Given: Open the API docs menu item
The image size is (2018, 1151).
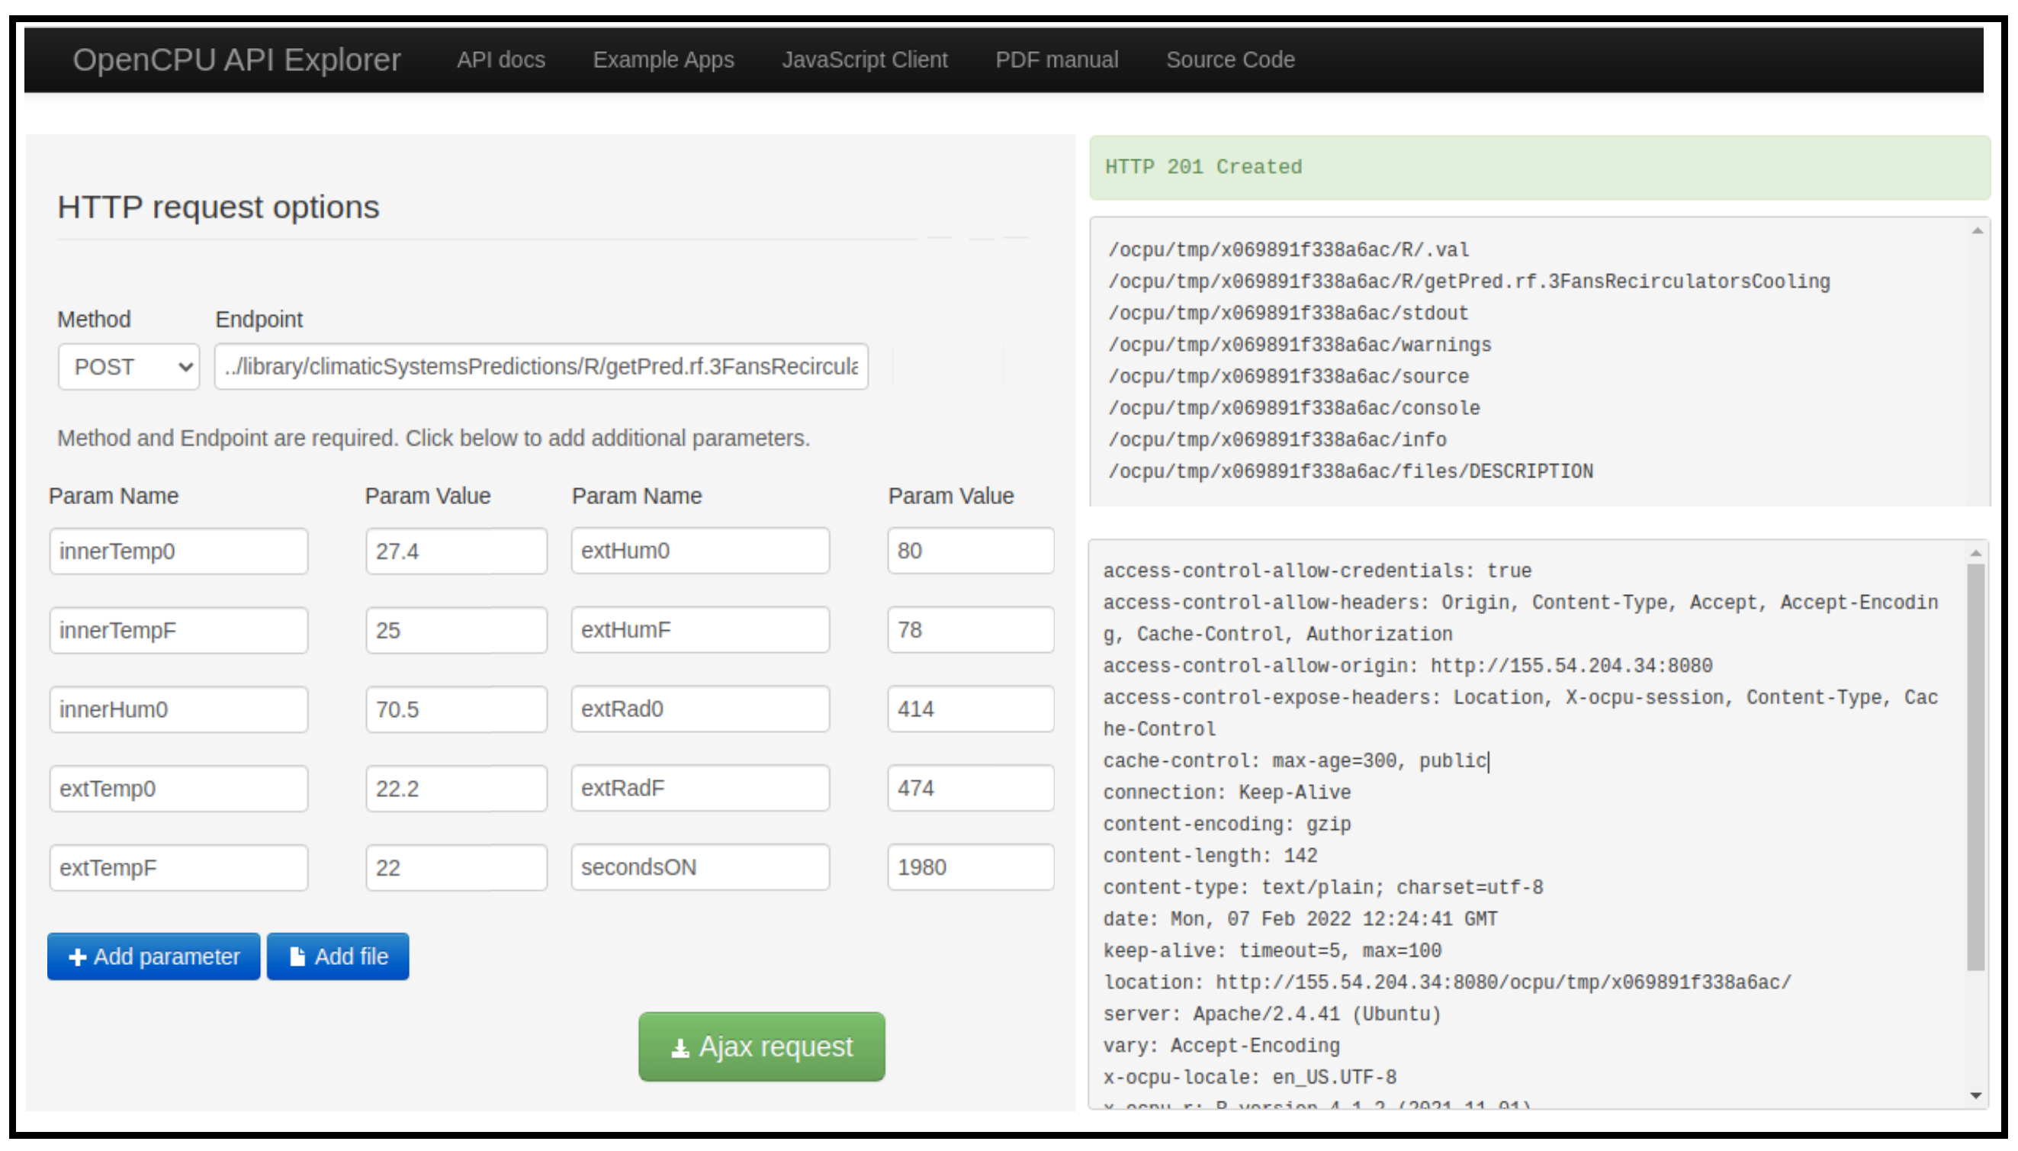Looking at the screenshot, I should 500,60.
